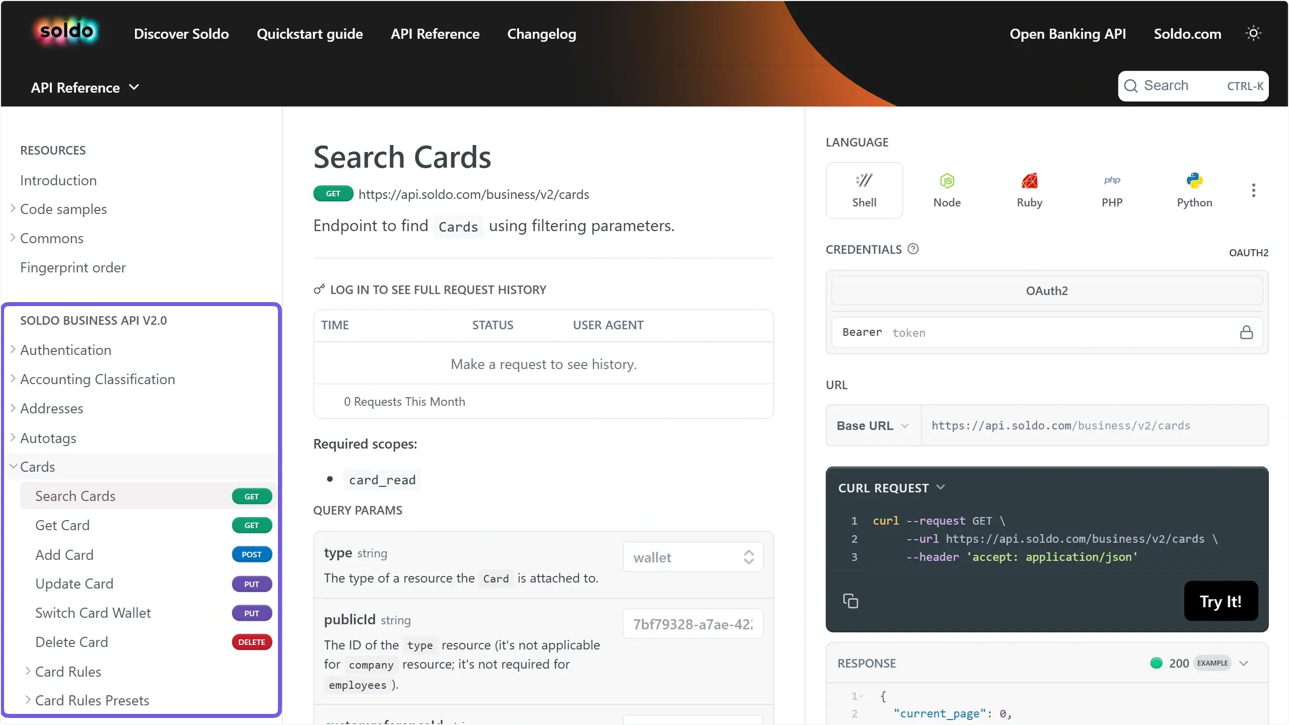Click the Soldo logo

pyautogui.click(x=67, y=31)
